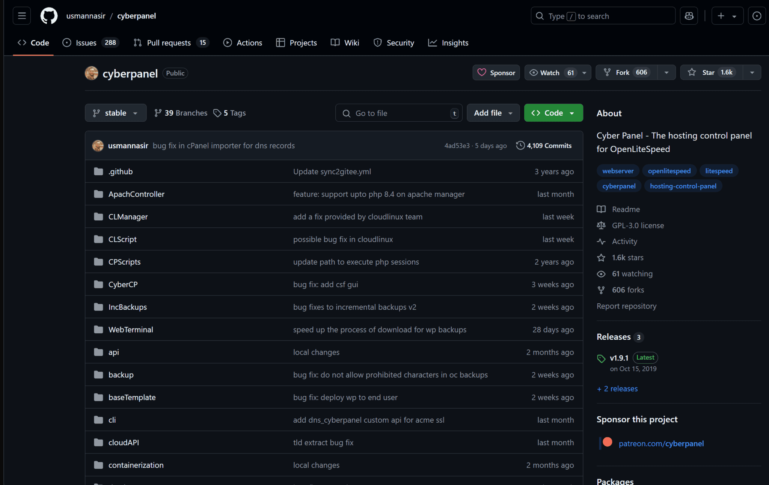Open the Readme link

tap(618, 209)
